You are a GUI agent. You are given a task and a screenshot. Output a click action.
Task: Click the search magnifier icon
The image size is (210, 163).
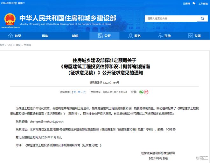(x=202, y=19)
